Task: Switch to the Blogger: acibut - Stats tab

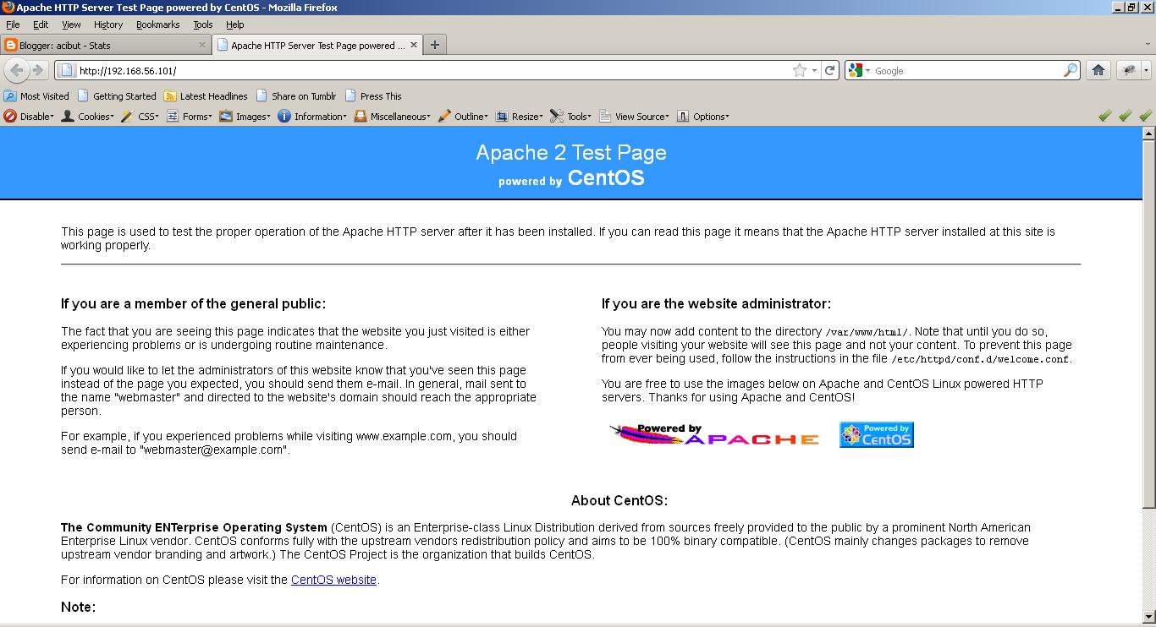Action: pos(106,45)
